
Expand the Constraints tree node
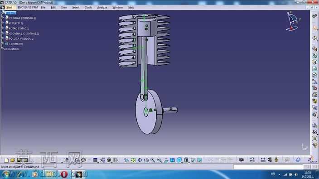pos(2,43)
